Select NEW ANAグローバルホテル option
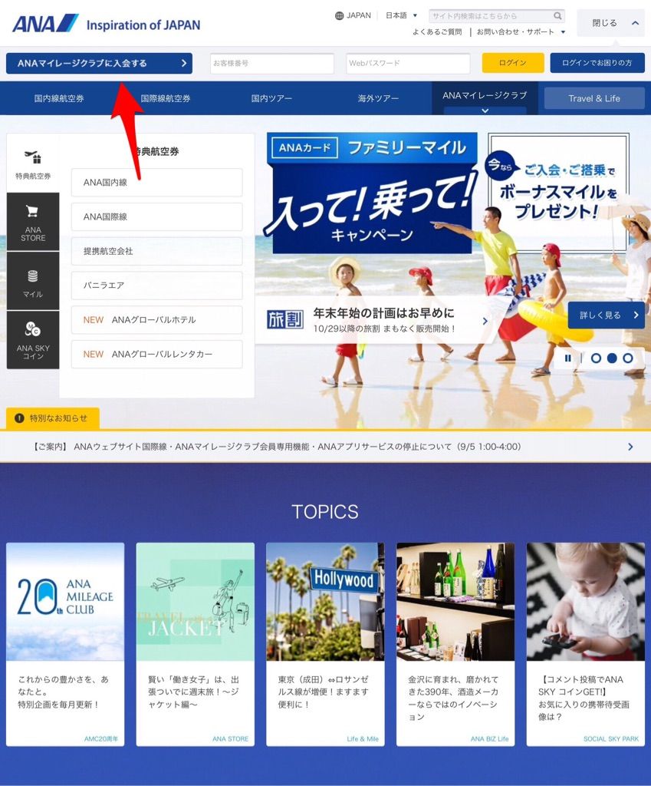 coord(156,320)
